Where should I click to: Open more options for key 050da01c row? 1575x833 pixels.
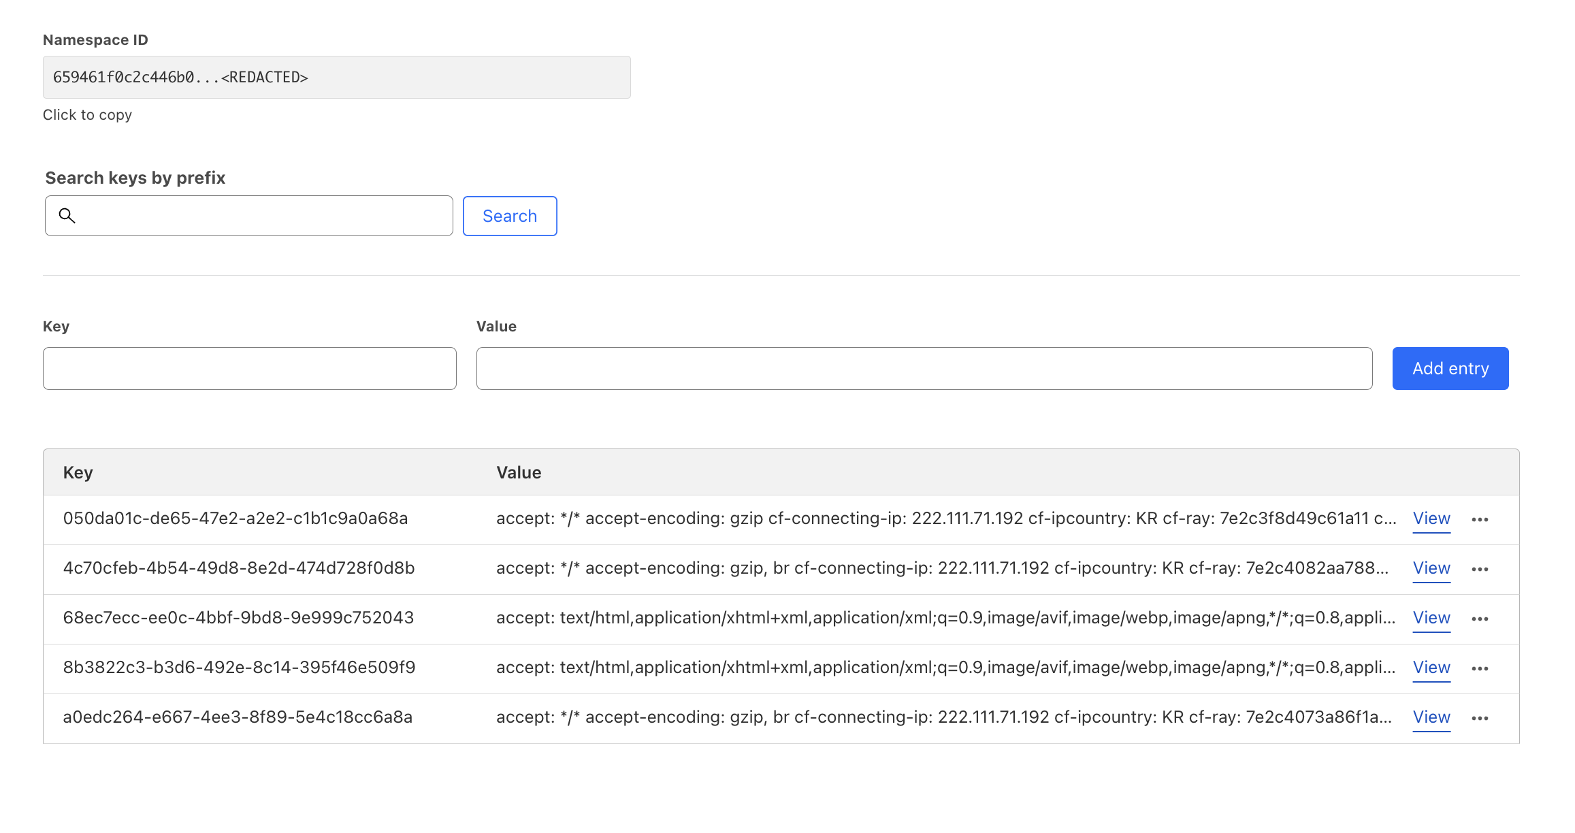1480,519
